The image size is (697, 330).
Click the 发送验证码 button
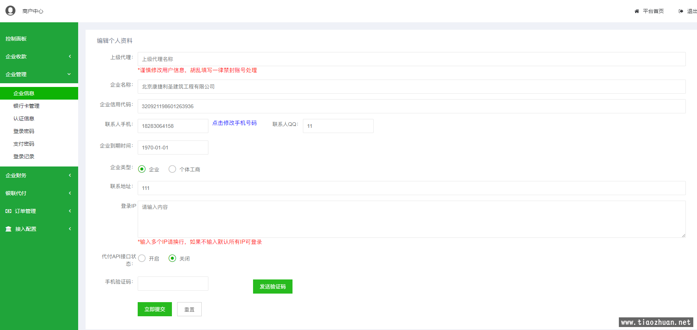(273, 287)
